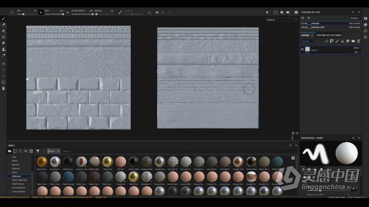Viewport: 369px width, 207px height.
Task: Switch shelf to grid thumbnail size
Action: pos(293,158)
